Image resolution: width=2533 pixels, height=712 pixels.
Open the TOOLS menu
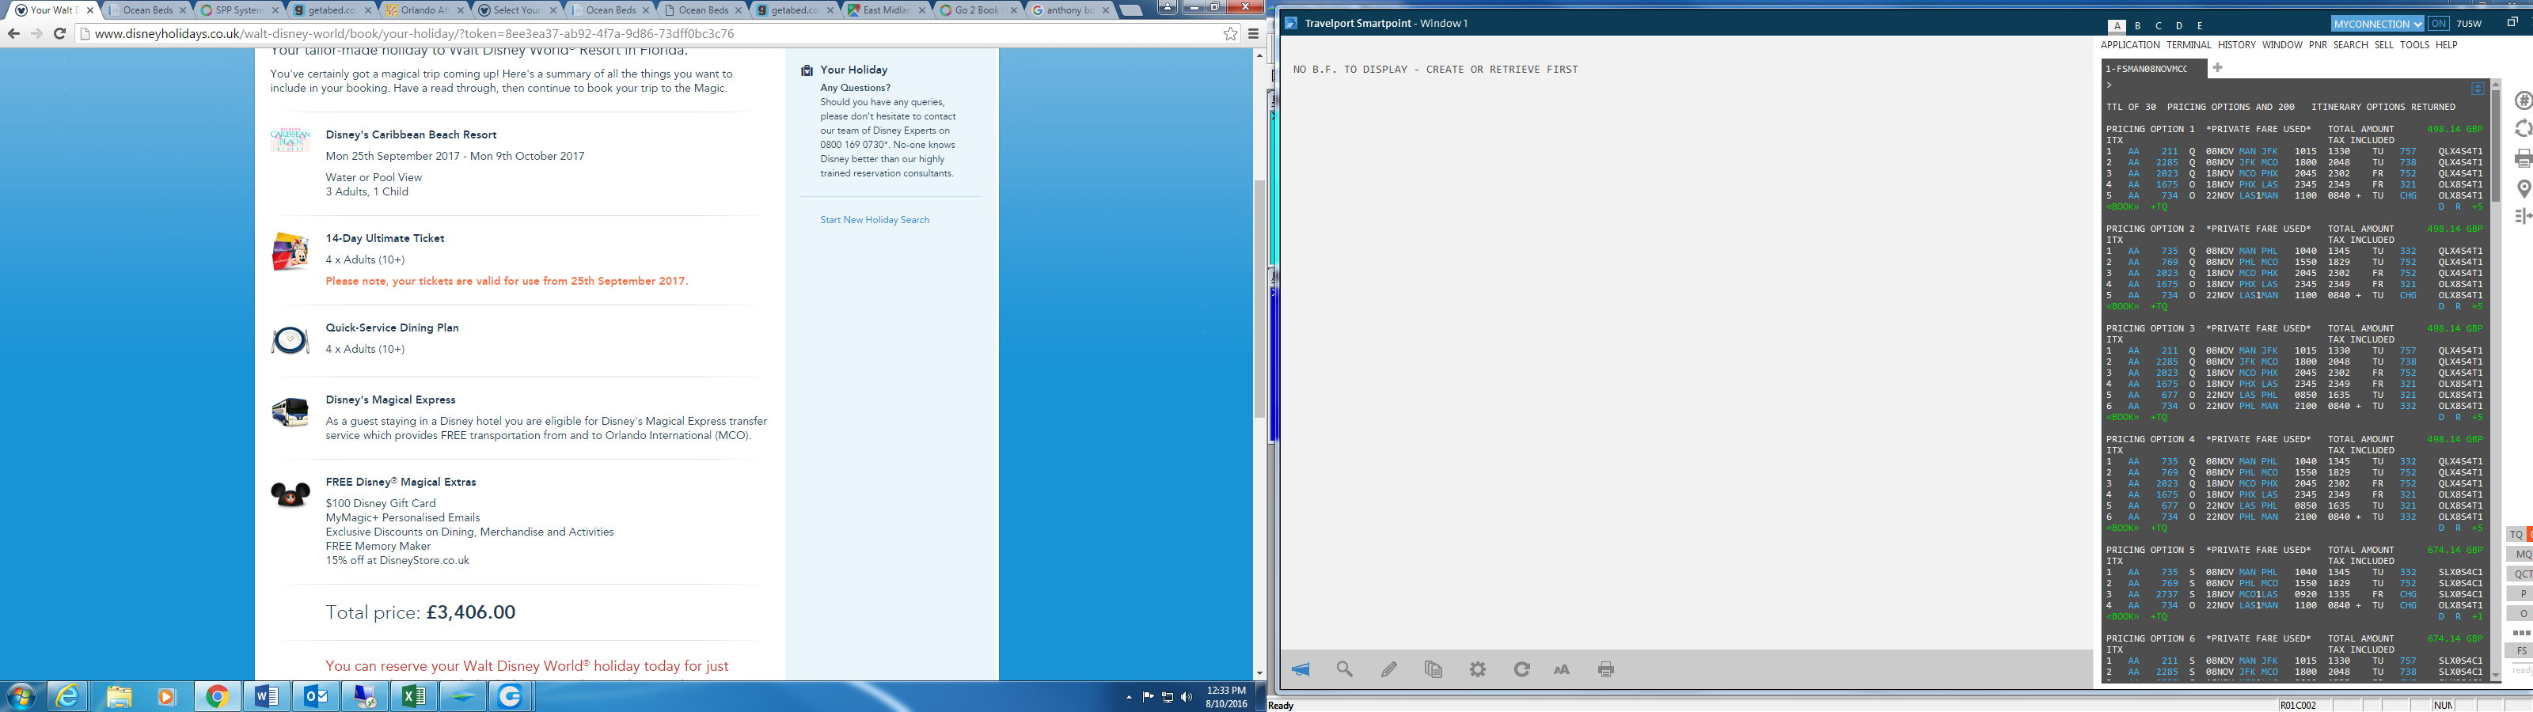click(2414, 45)
